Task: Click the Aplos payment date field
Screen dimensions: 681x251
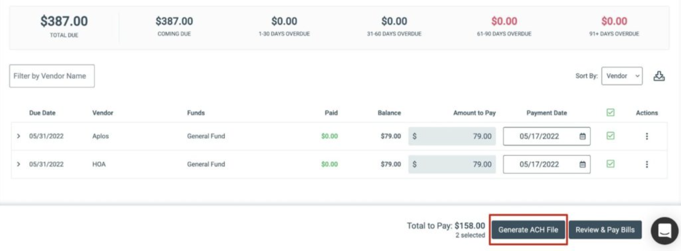Action: pyautogui.click(x=547, y=136)
